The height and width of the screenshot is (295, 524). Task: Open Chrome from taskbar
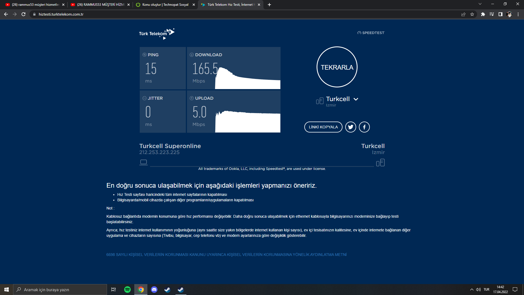(141, 290)
